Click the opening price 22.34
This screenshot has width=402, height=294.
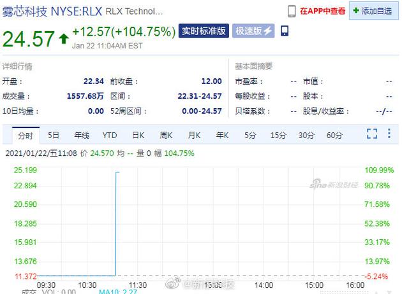tap(94, 81)
